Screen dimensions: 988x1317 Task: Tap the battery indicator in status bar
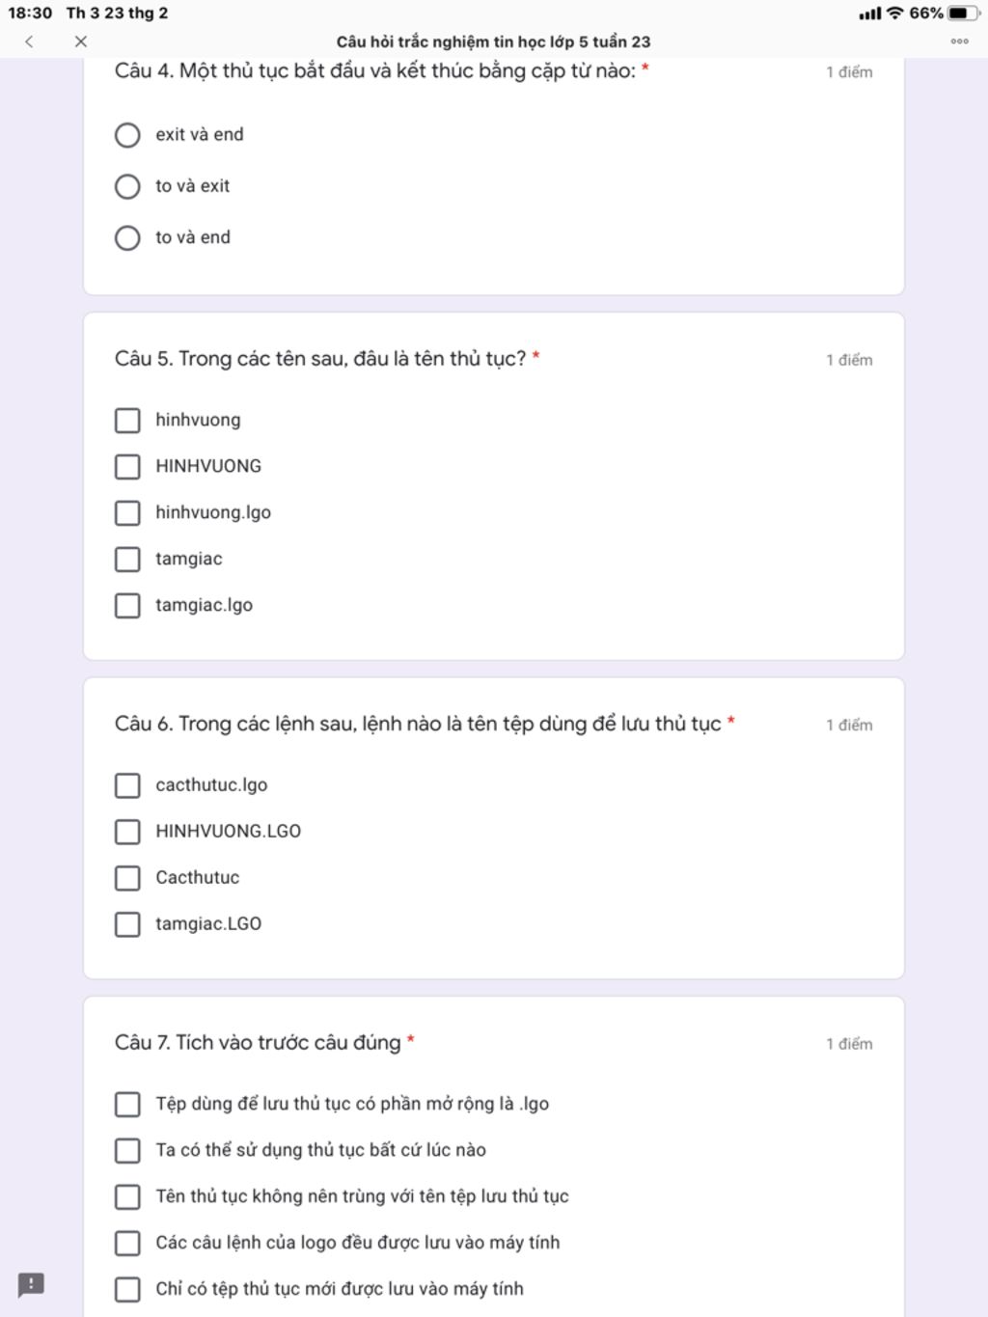point(964,14)
